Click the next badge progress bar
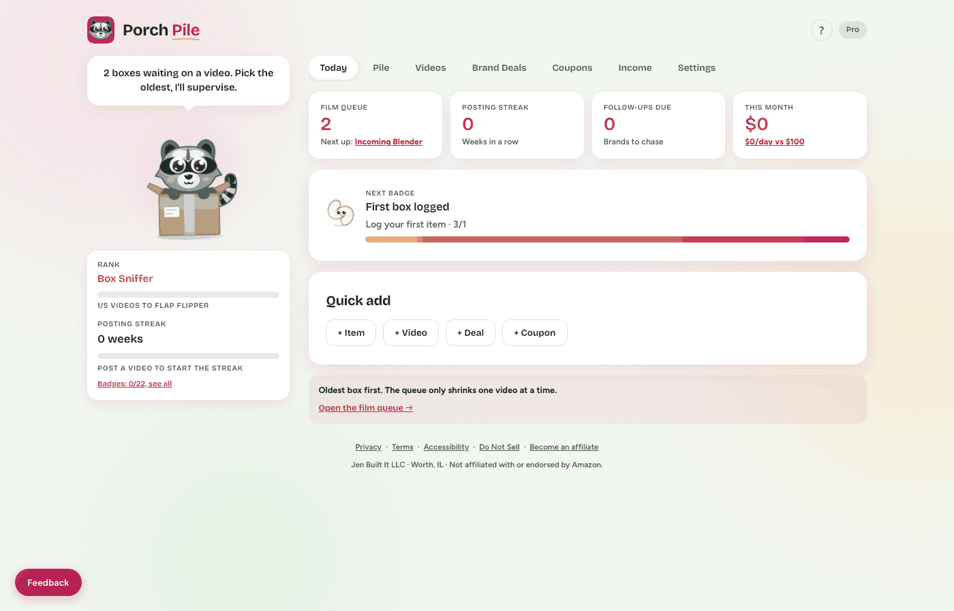 pyautogui.click(x=607, y=240)
